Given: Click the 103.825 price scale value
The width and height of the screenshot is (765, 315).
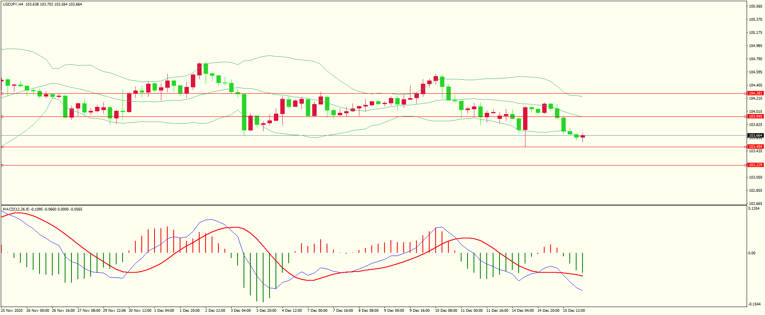Looking at the screenshot, I should coord(755,125).
